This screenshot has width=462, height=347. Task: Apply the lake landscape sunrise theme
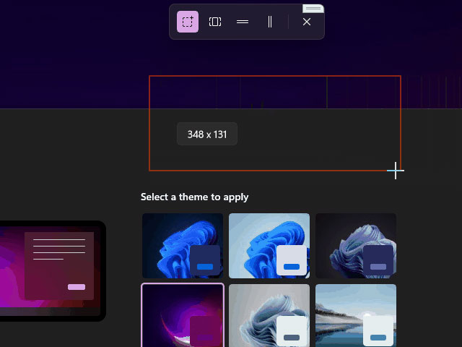[x=356, y=315]
